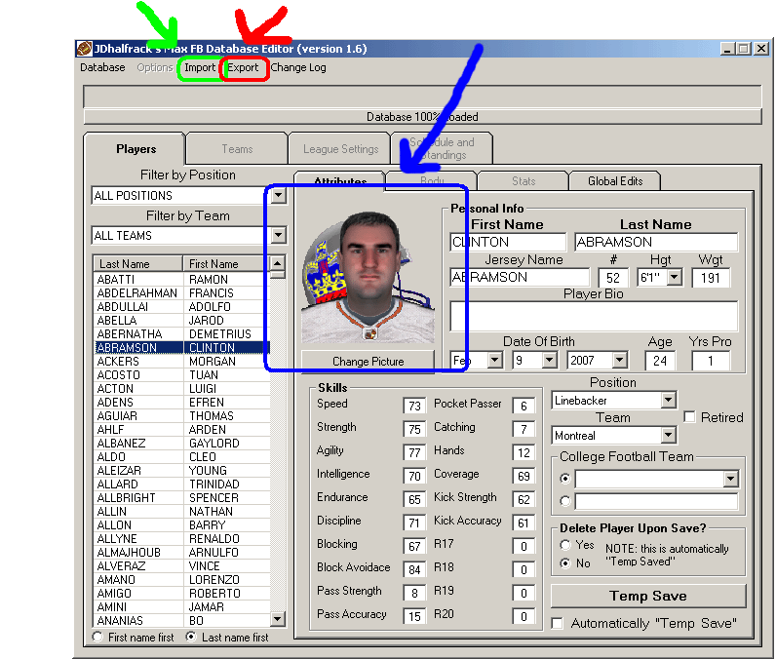Select player ALLBRIGHT SPENCER in list
The height and width of the screenshot is (659, 776).
pyautogui.click(x=181, y=498)
